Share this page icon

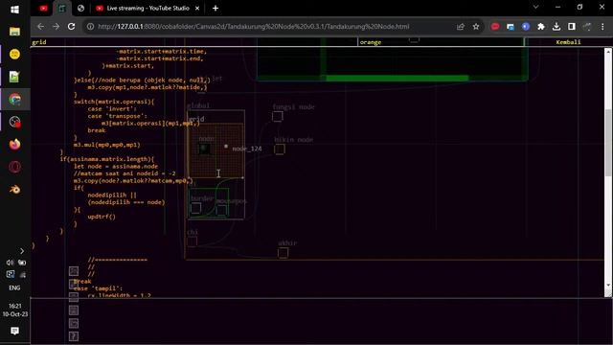pyautogui.click(x=461, y=27)
